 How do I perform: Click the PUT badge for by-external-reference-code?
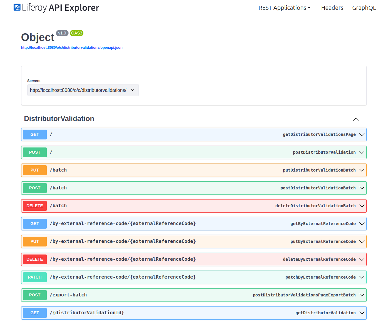click(35, 241)
